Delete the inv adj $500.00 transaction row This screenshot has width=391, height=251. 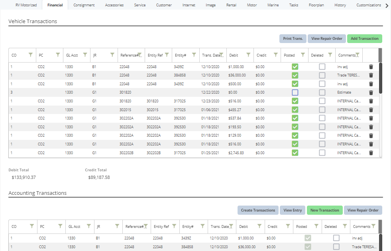click(371, 84)
